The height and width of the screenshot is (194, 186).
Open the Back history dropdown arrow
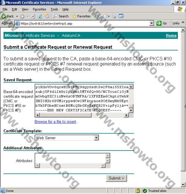17,16
